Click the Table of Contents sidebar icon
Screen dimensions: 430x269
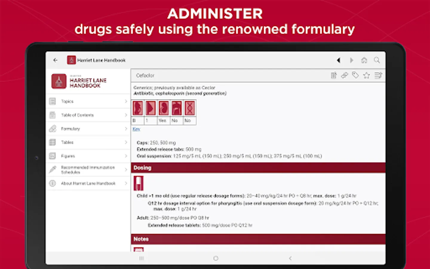[x=52, y=115]
